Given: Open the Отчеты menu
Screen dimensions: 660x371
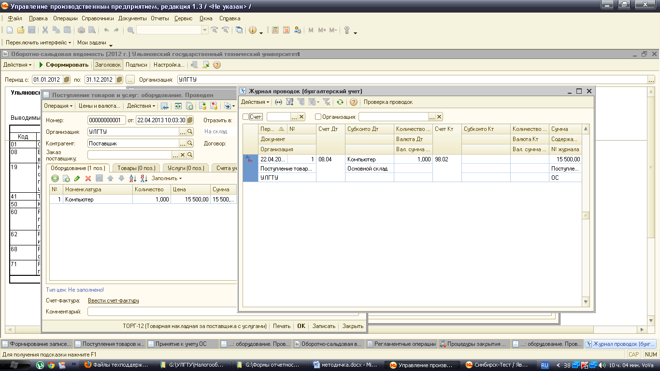Looking at the screenshot, I should click(x=160, y=18).
